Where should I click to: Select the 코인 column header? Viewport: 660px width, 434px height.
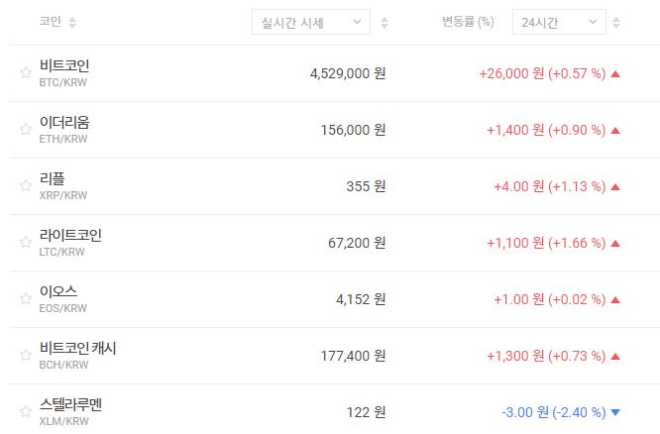(50, 22)
